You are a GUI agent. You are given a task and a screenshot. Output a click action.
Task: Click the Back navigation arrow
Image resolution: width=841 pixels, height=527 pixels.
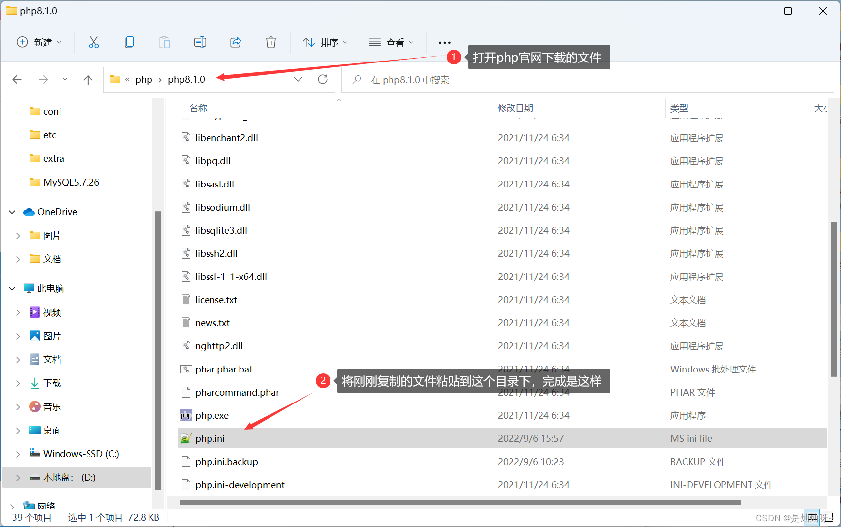[x=17, y=79]
